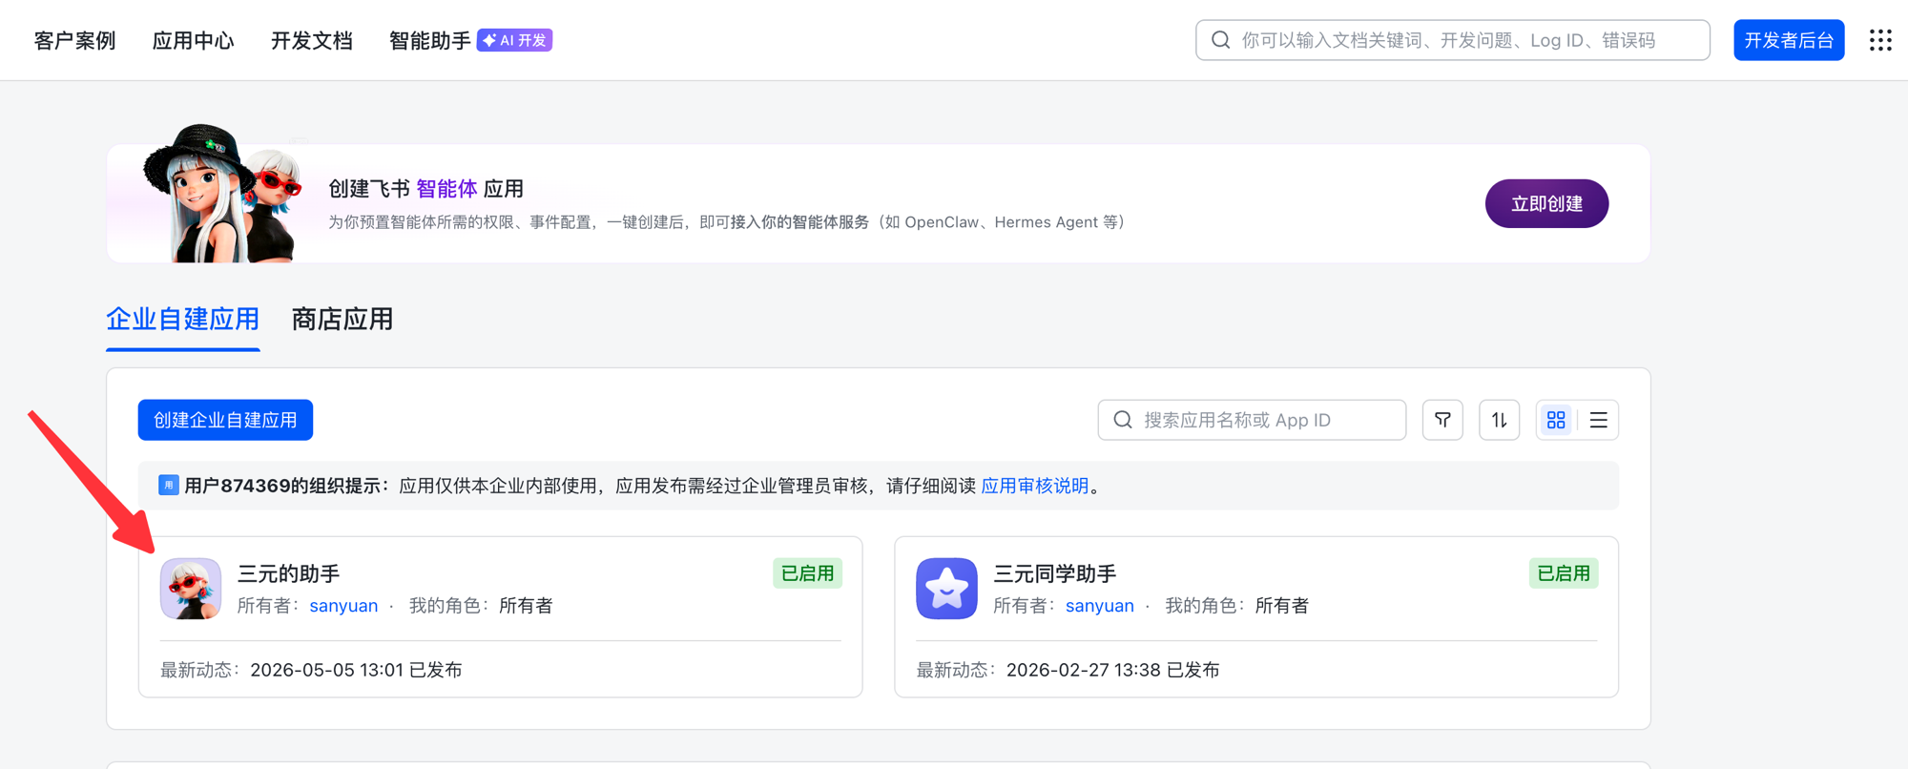The height and width of the screenshot is (769, 1908).
Task: Open the nine-dot apps grid menu
Action: (1880, 40)
